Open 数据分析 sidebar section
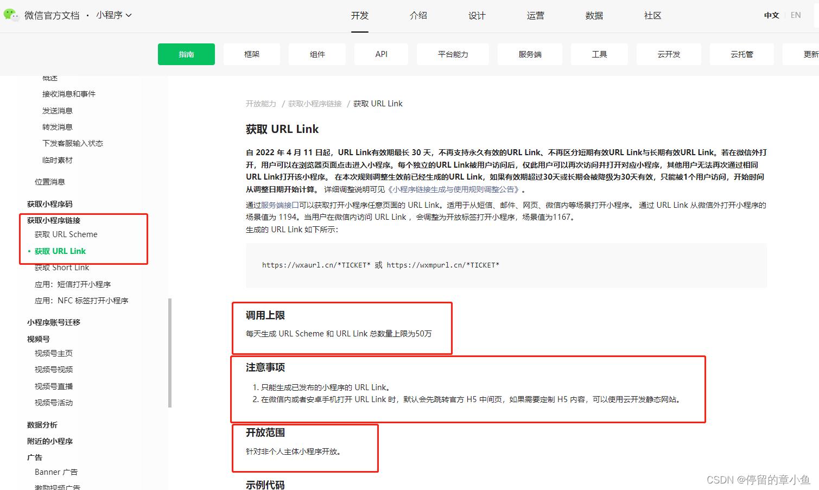This screenshot has width=819, height=490. click(x=42, y=425)
